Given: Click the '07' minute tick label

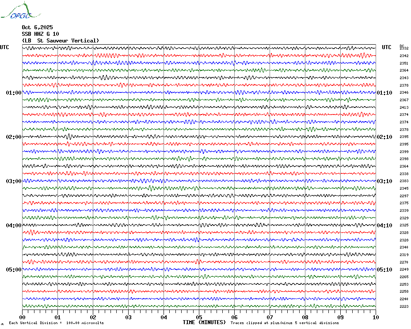Looking at the screenshot, I should [x=270, y=318].
